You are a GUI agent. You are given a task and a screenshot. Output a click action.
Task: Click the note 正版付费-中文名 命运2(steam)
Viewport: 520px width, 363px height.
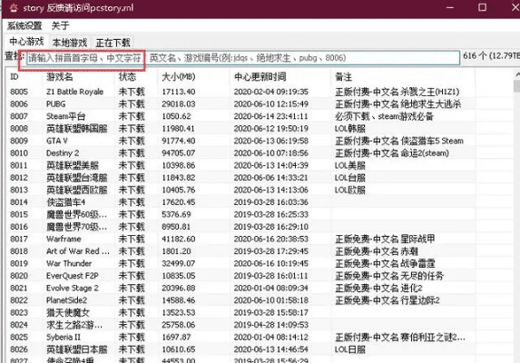point(392,153)
